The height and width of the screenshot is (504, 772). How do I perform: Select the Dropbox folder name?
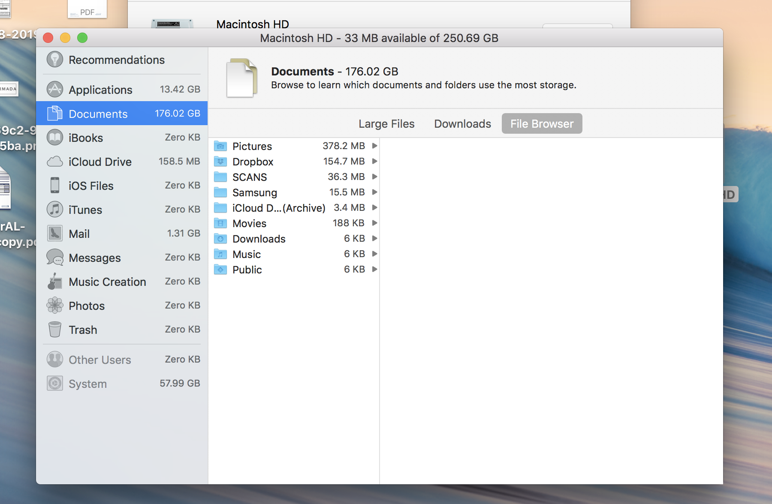point(253,162)
